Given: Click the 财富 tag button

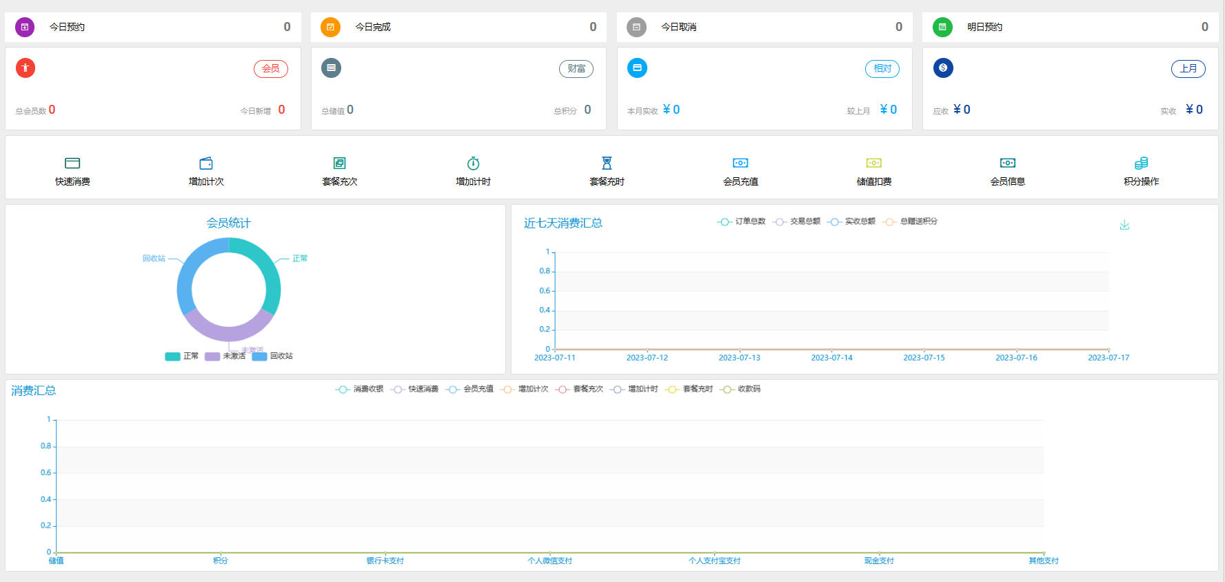Looking at the screenshot, I should [576, 69].
